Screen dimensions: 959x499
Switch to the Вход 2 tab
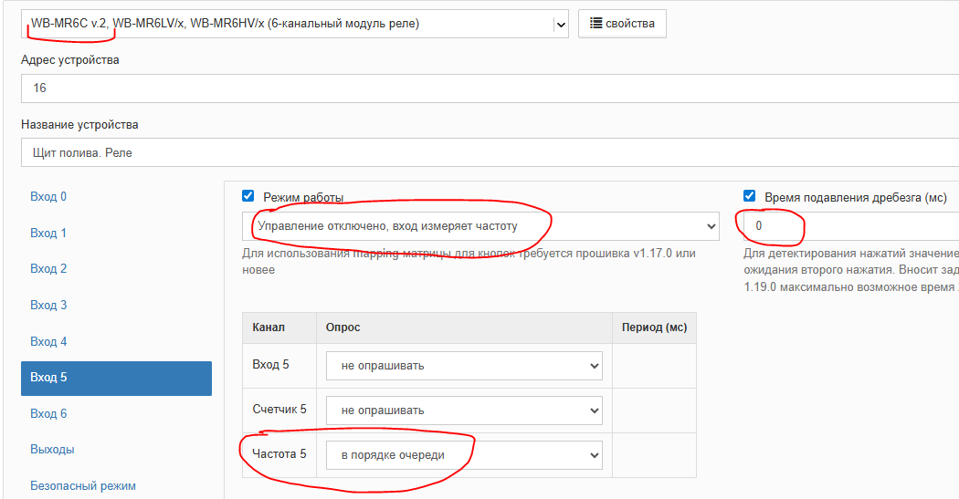click(48, 269)
